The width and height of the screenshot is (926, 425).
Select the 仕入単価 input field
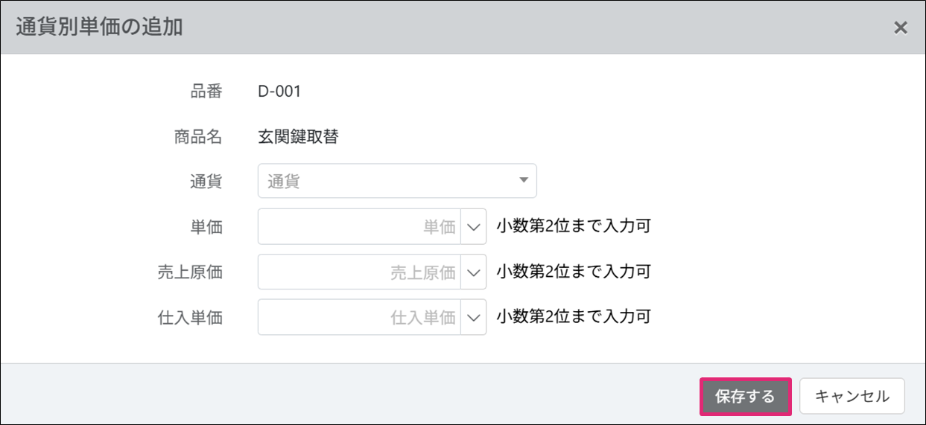click(x=360, y=318)
